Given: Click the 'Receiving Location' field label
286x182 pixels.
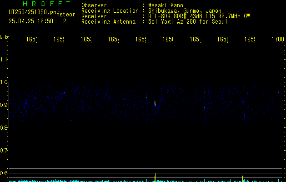Looking at the screenshot, I should (110, 11).
